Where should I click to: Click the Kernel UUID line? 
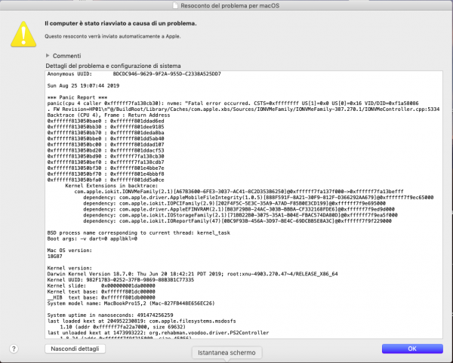point(121,280)
